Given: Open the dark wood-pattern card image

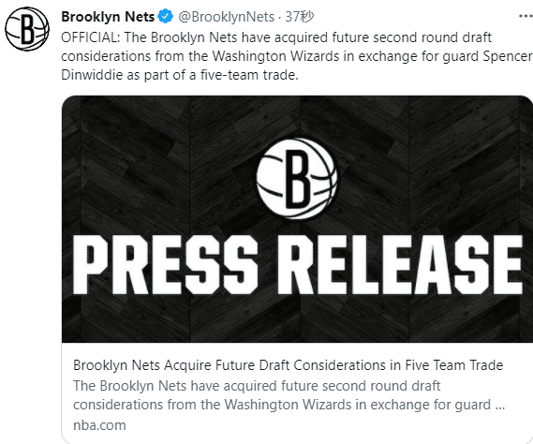Looking at the screenshot, I should pyautogui.click(x=297, y=219).
